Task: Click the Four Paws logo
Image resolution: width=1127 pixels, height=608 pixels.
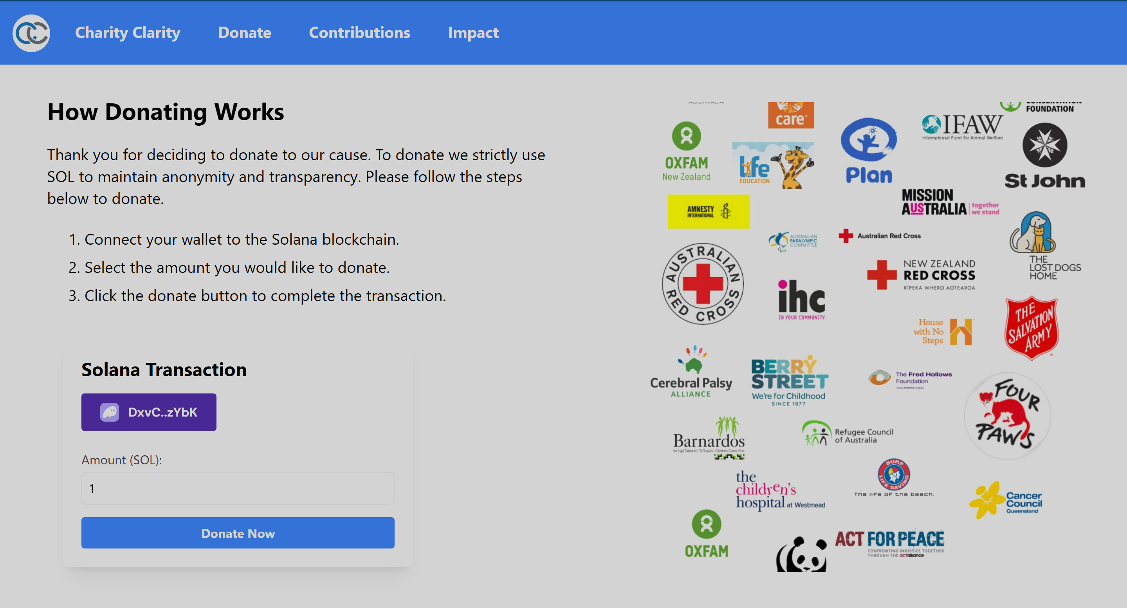Action: [x=1007, y=415]
